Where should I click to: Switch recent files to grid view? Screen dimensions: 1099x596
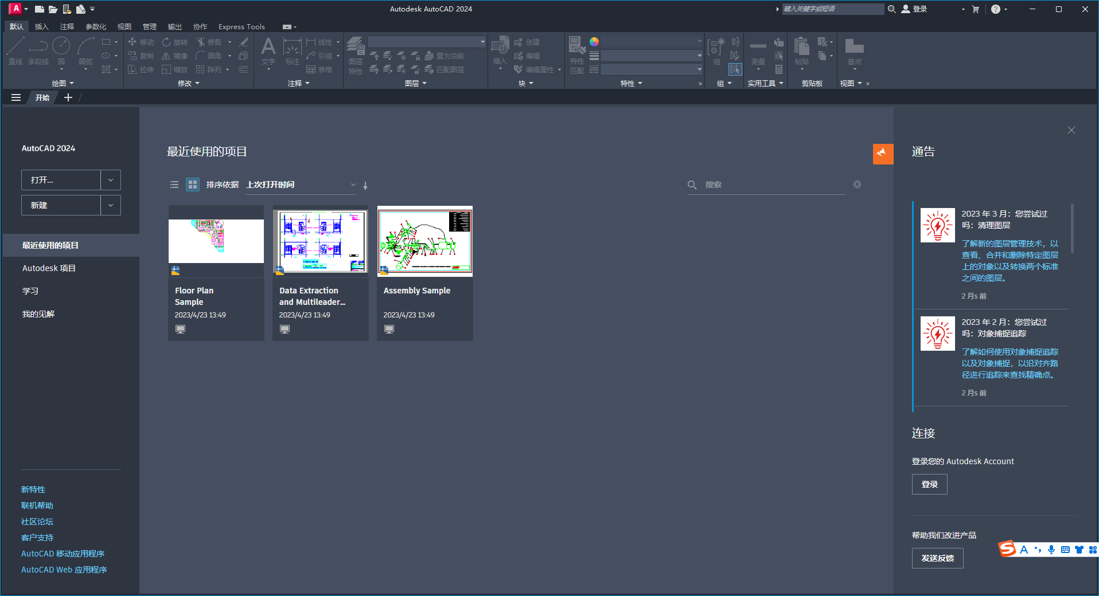coord(193,185)
